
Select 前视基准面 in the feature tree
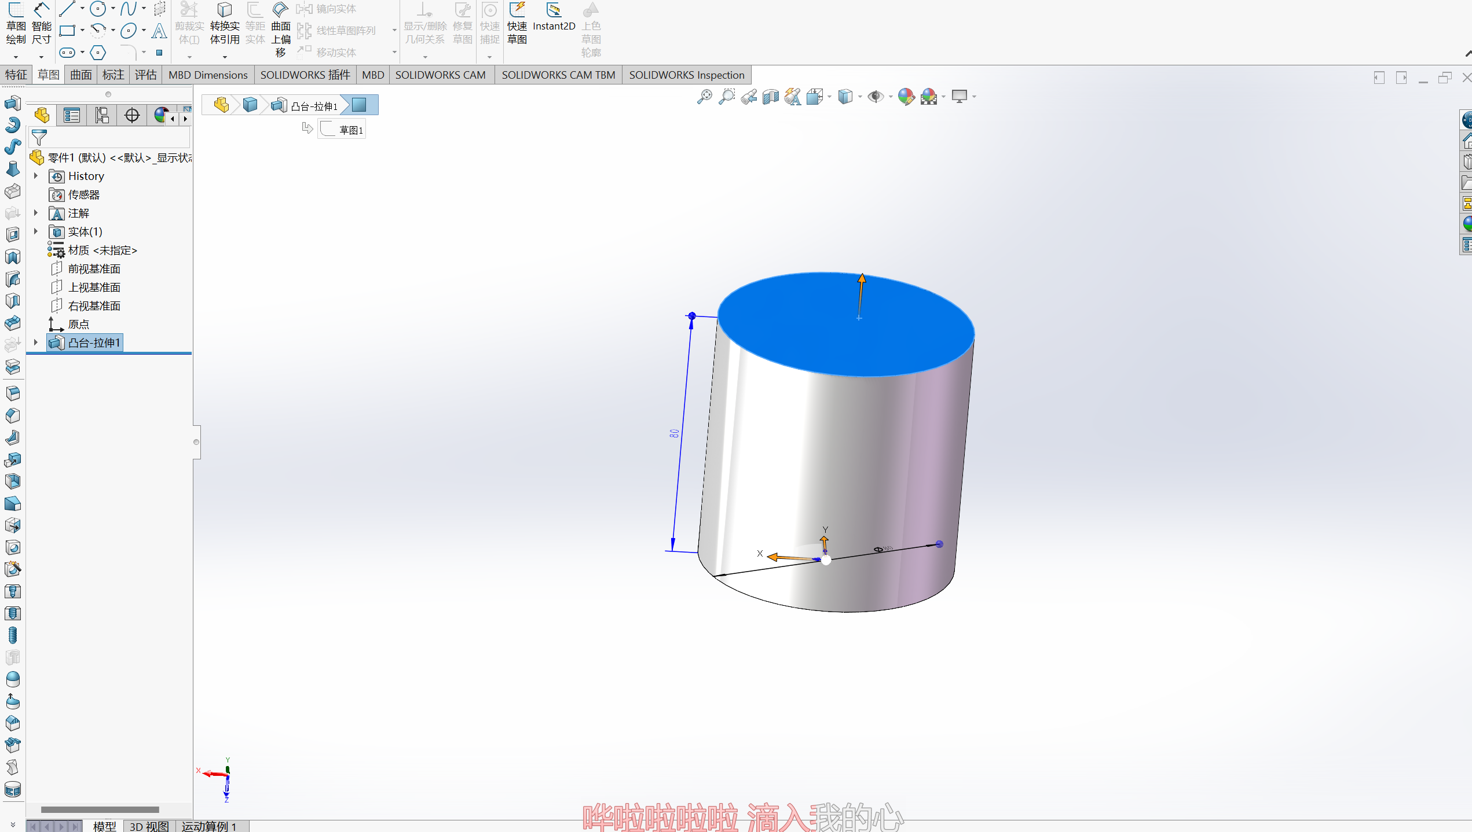tap(94, 268)
